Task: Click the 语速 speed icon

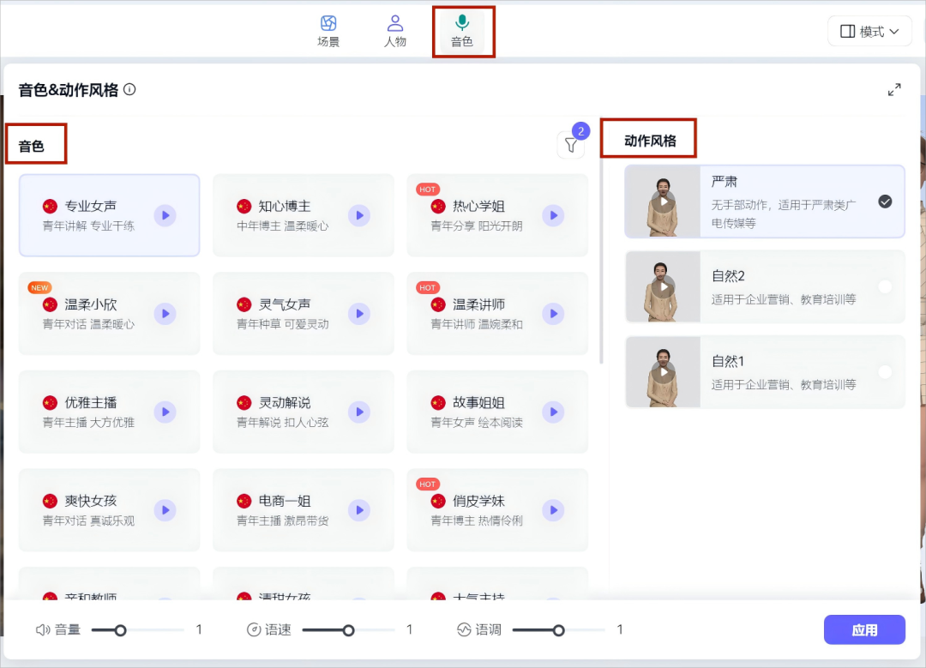Action: (253, 630)
